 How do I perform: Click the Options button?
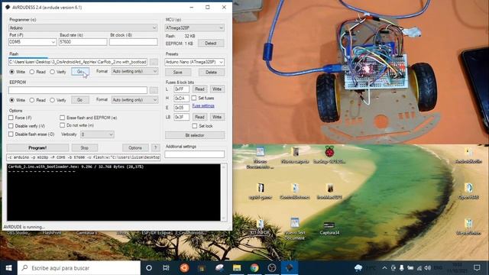coord(135,147)
